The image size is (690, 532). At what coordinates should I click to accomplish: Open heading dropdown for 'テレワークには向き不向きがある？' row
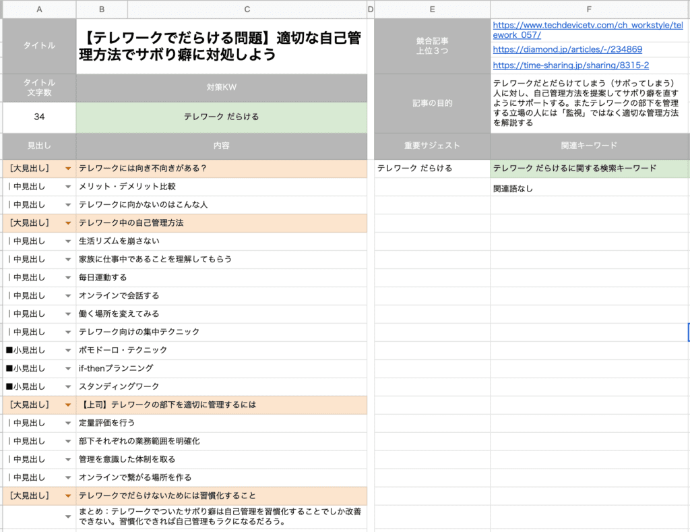(67, 169)
